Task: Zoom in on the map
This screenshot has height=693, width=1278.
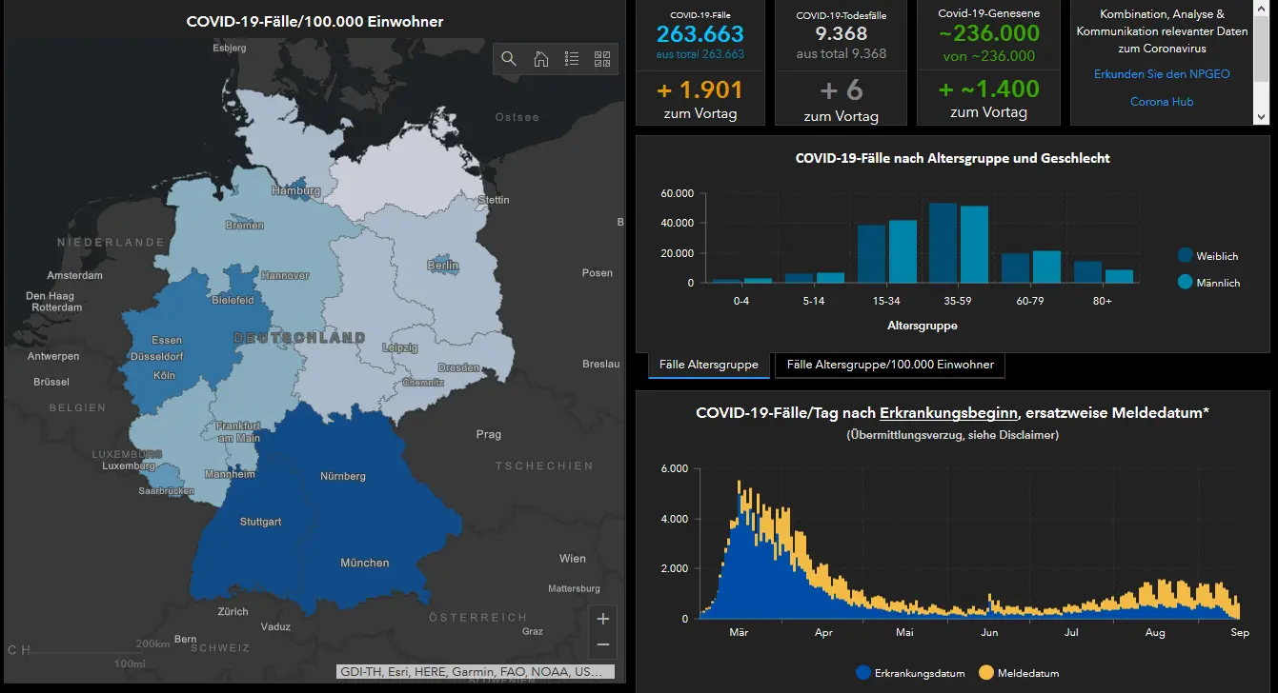Action: click(602, 619)
